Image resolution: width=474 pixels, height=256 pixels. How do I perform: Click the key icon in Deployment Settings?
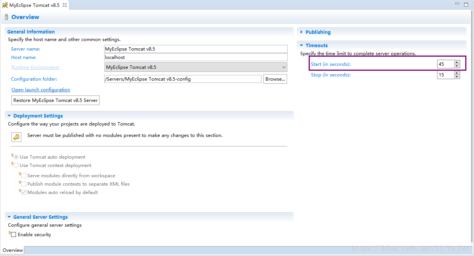[16, 137]
